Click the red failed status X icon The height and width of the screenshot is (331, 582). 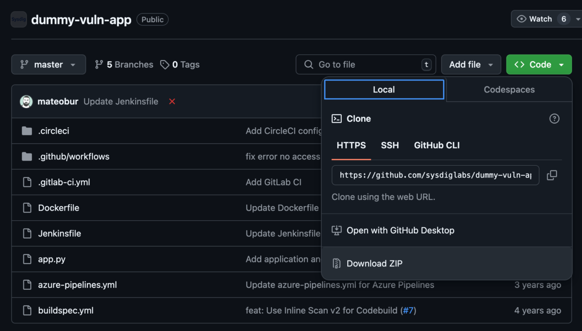pos(172,101)
